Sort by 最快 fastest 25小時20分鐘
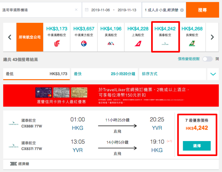Viewport: 222px width, 172px height. click(104, 74)
